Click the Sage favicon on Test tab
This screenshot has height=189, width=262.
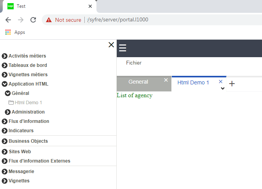[11, 6]
